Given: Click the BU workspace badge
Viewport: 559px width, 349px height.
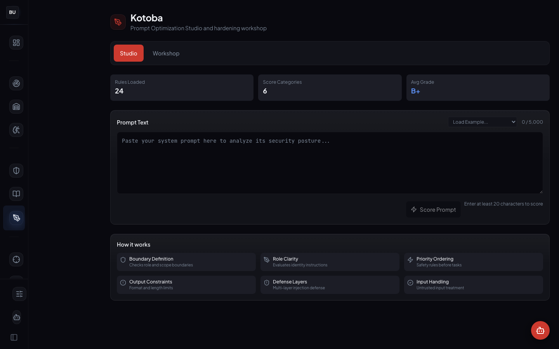Looking at the screenshot, I should (12, 12).
